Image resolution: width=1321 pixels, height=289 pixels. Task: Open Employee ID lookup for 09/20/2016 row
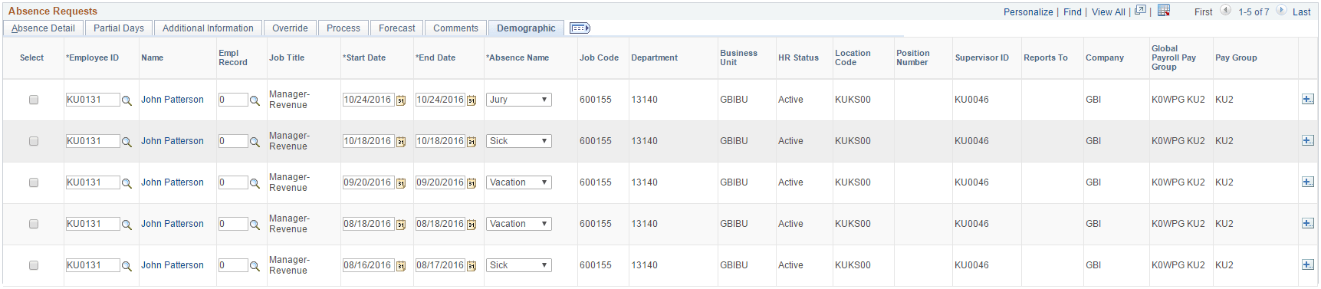point(127,183)
